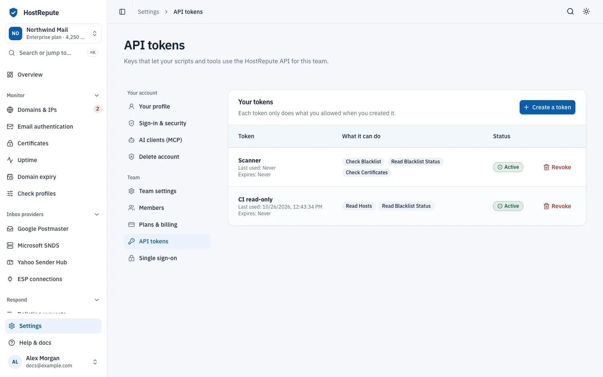
Task: Switch theme with the sun icon
Action: [x=586, y=12]
